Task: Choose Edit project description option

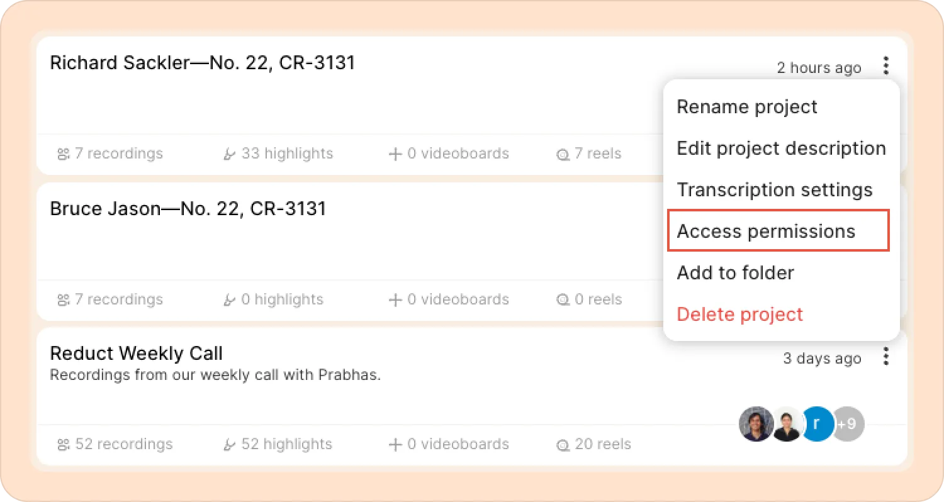Action: (781, 148)
